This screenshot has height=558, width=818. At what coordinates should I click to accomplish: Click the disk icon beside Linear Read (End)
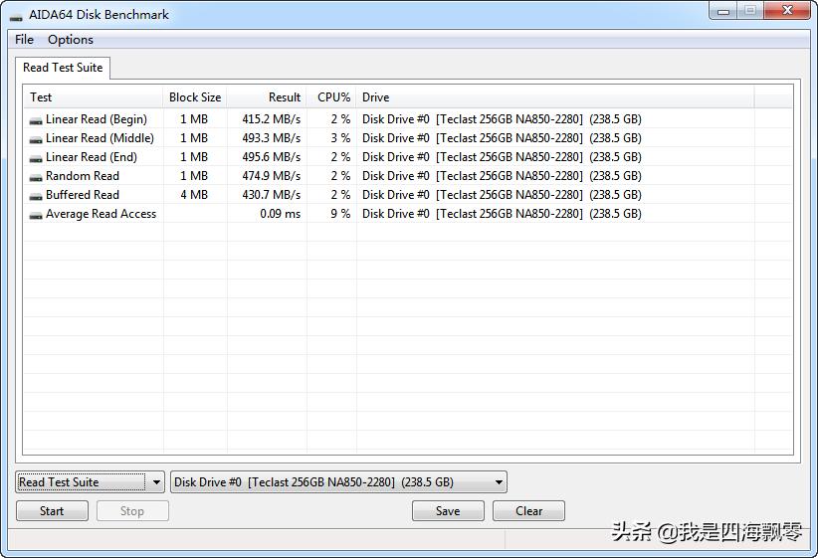[36, 158]
